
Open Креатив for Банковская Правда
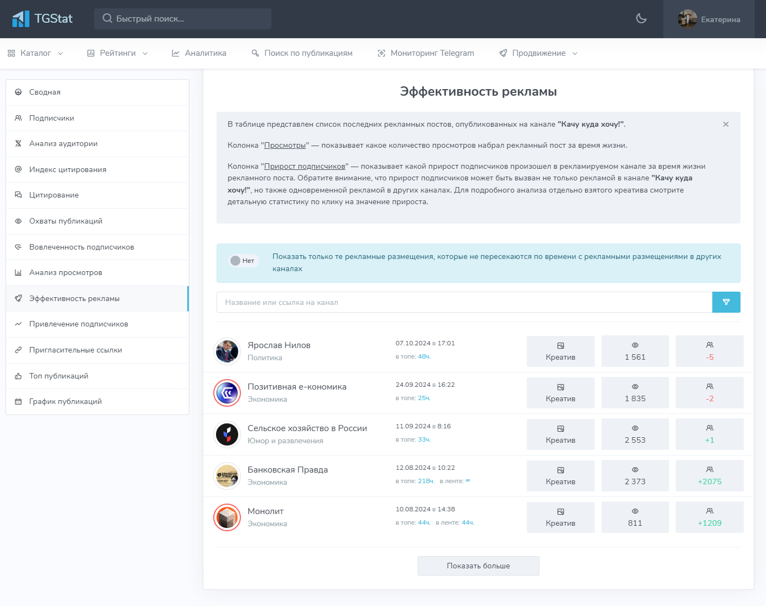point(560,476)
